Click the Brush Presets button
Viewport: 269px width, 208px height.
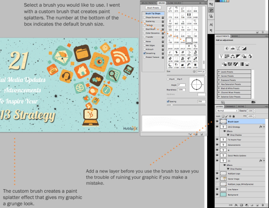coord(153,8)
